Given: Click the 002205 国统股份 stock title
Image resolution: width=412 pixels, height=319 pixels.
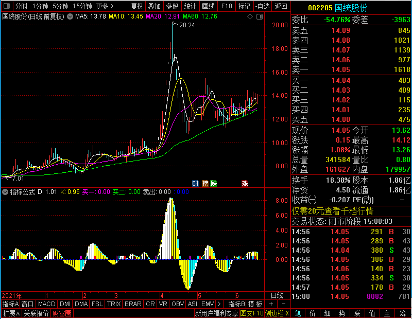Looking at the screenshot, I should pos(338,8).
